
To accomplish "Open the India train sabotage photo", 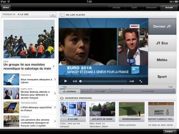I will click(29, 39).
